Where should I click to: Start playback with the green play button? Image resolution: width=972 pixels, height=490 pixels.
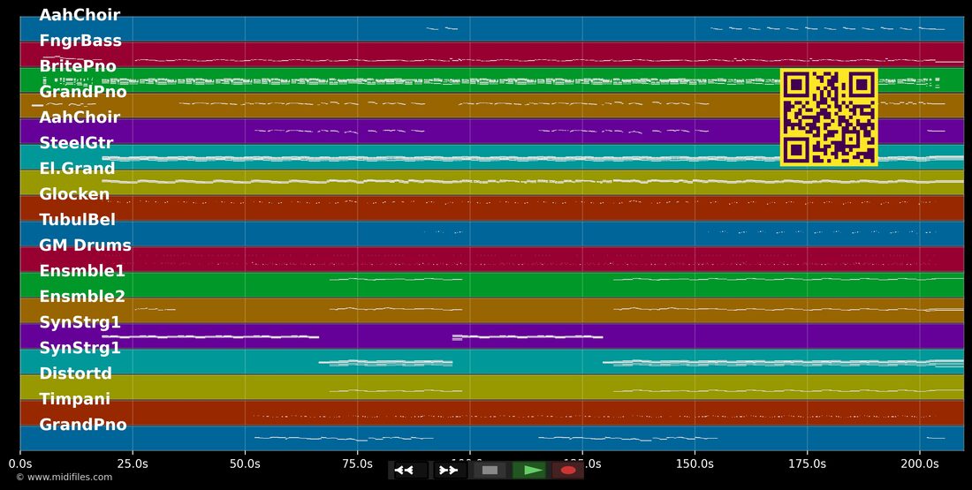coord(529,471)
